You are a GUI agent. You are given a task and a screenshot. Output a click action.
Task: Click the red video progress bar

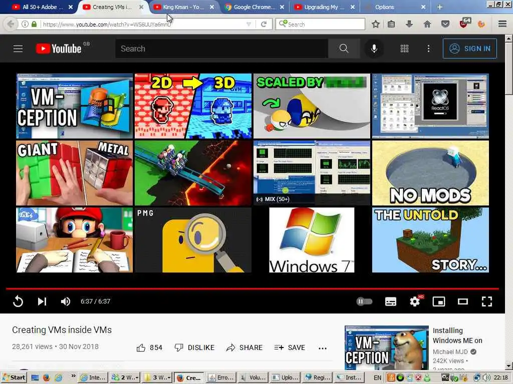pyautogui.click(x=252, y=288)
